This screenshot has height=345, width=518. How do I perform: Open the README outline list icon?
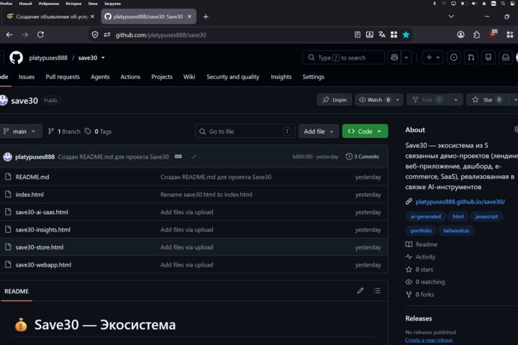[377, 291]
